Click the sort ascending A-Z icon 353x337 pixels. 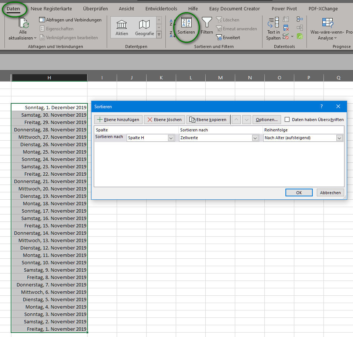[x=173, y=23]
